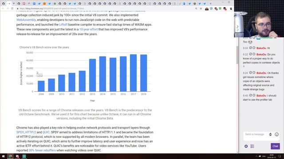Screen dimensions: 284x159
Task: Ban icon beside 8:40 BakaOu message
Action: (x=250, y=95)
